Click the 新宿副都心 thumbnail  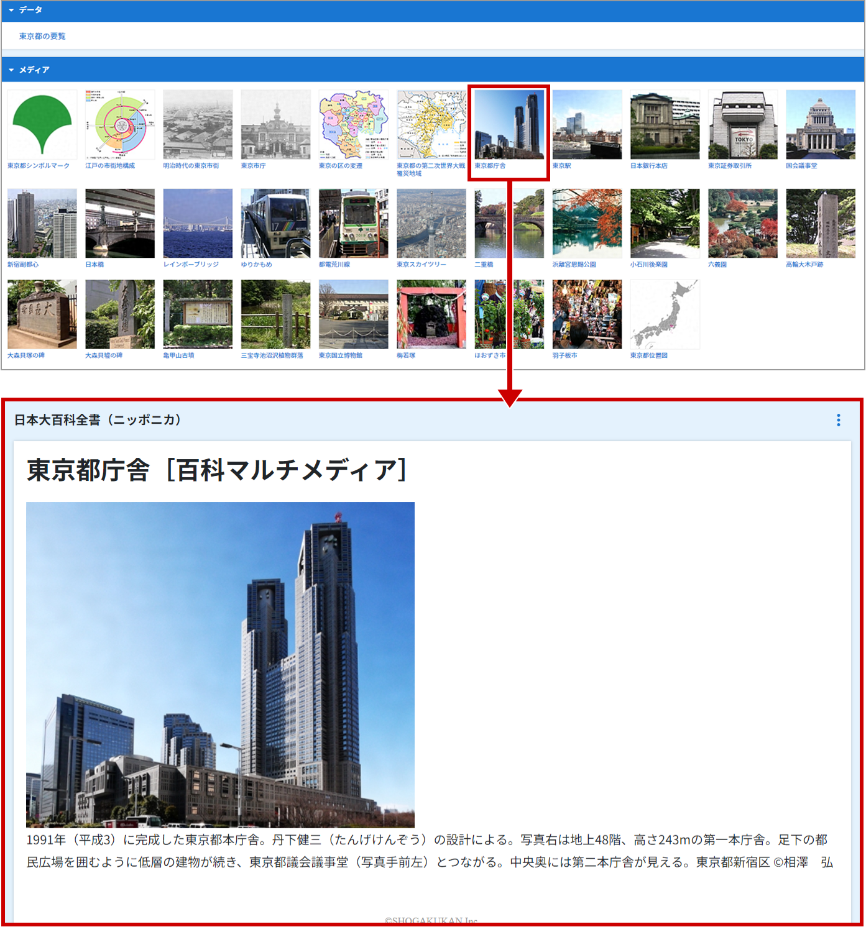tap(42, 223)
